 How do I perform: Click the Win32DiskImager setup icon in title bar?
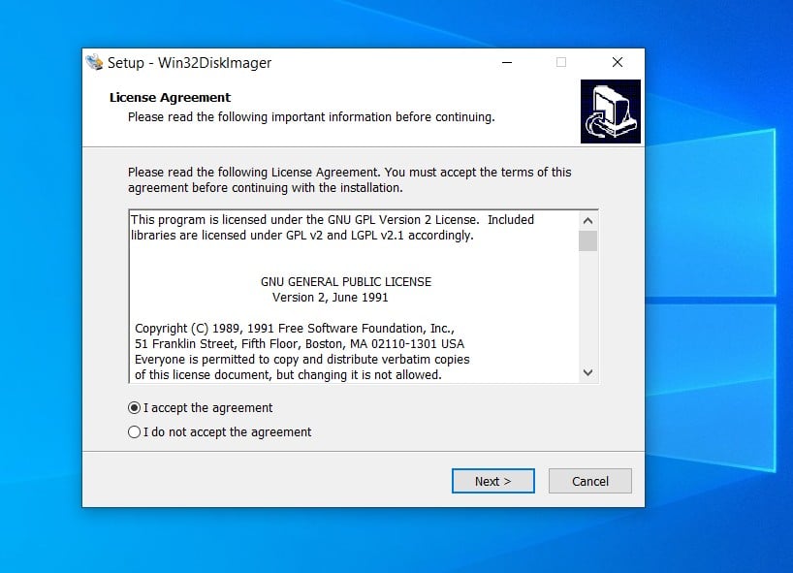[94, 62]
